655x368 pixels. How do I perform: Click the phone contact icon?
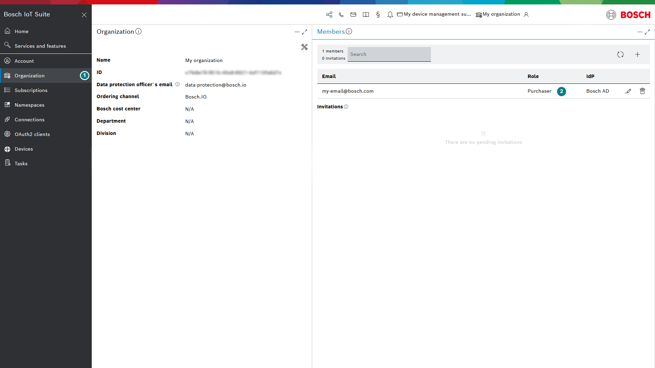(341, 14)
